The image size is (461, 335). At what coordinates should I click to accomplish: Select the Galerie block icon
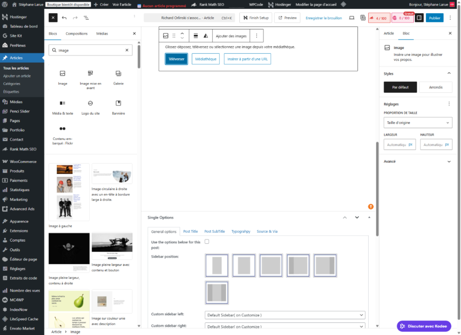point(118,73)
